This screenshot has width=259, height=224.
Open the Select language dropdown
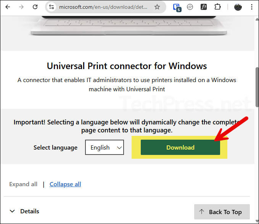point(105,147)
